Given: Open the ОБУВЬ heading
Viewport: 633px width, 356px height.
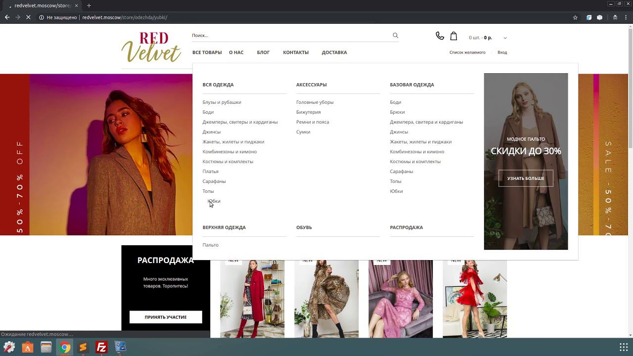Looking at the screenshot, I should 304,227.
